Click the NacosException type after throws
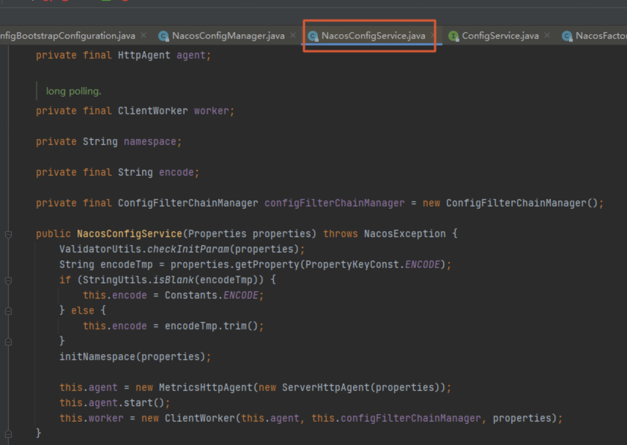Screen dimensions: 627x445 (x=405, y=234)
